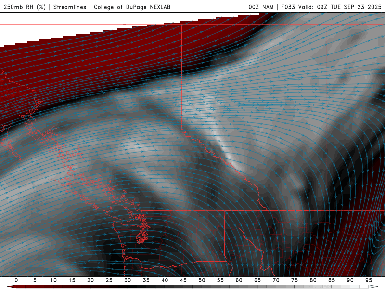
Task: Click the colorbar label '30'
Action: pos(128,280)
